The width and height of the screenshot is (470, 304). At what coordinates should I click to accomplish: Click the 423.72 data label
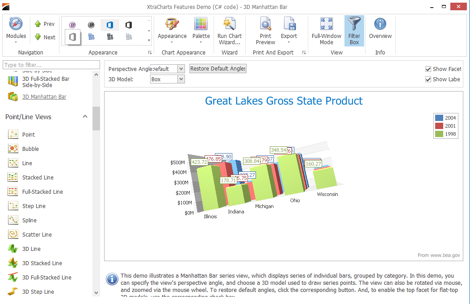coord(199,162)
